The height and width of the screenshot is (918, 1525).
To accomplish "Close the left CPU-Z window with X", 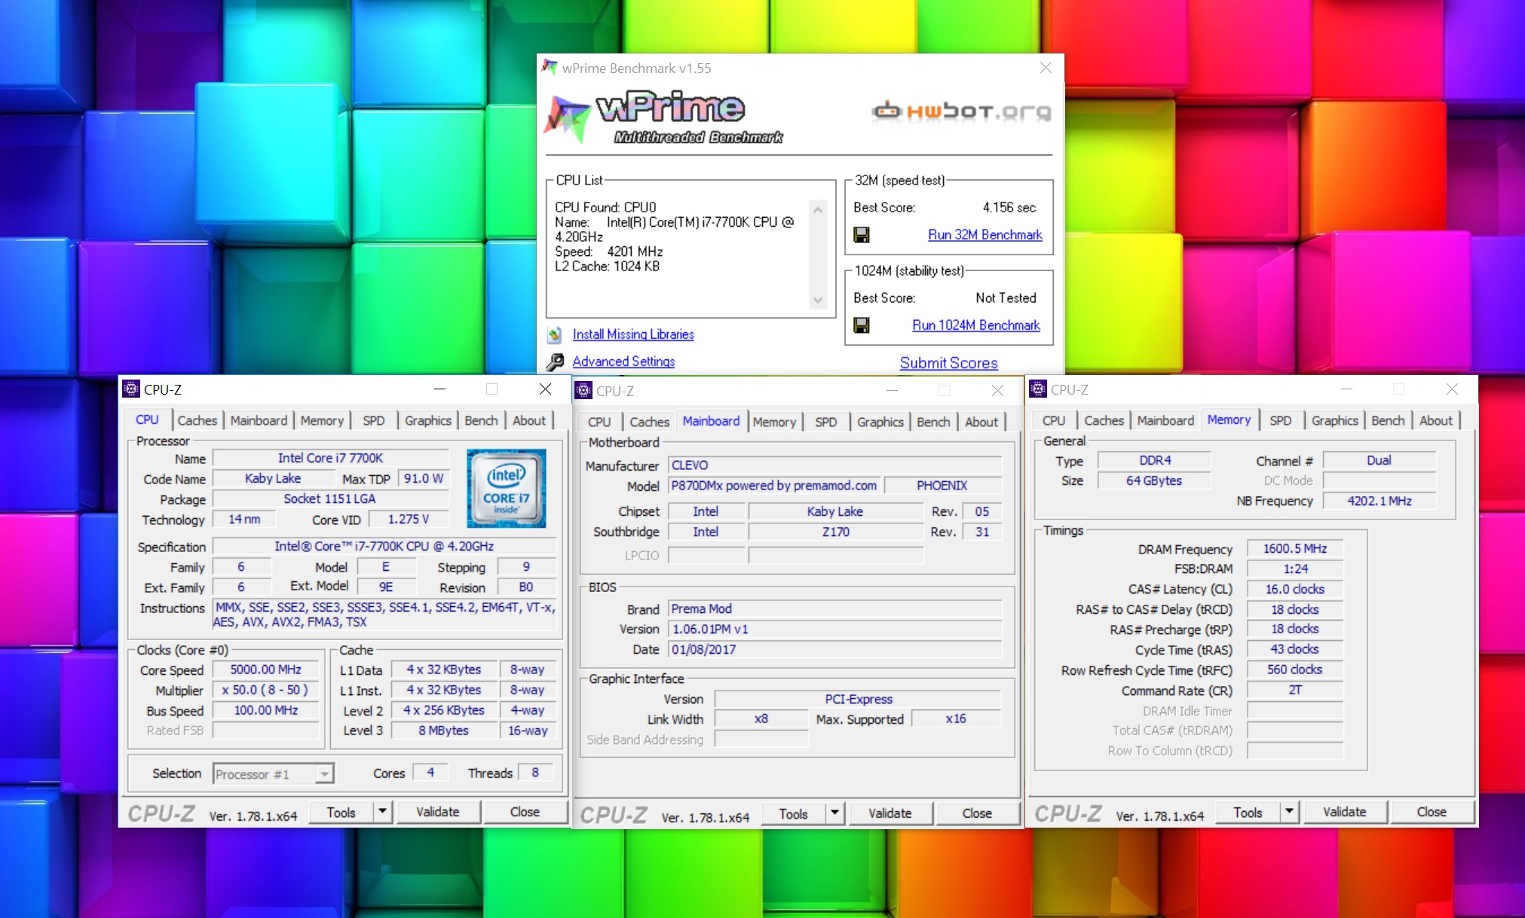I will 545,389.
